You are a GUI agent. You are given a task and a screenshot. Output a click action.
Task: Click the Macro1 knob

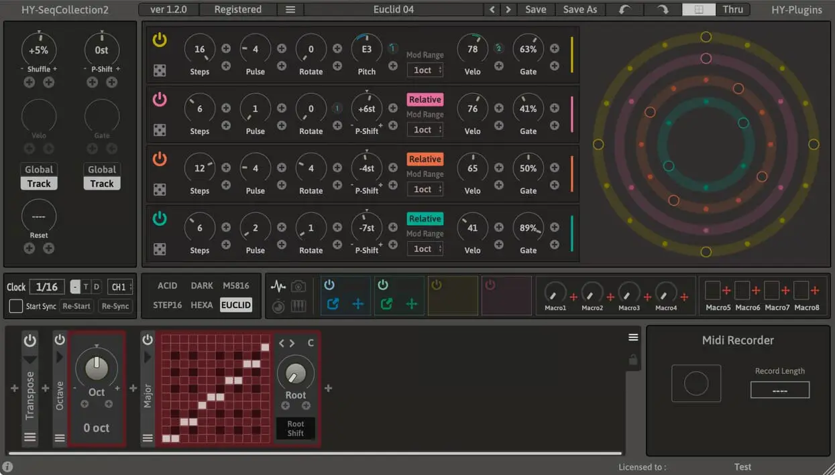click(x=555, y=292)
